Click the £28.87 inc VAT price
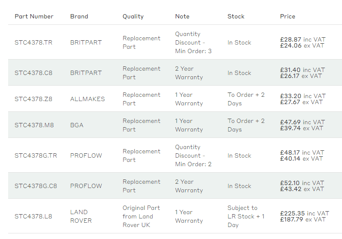The image size is (342, 239). [x=303, y=39]
